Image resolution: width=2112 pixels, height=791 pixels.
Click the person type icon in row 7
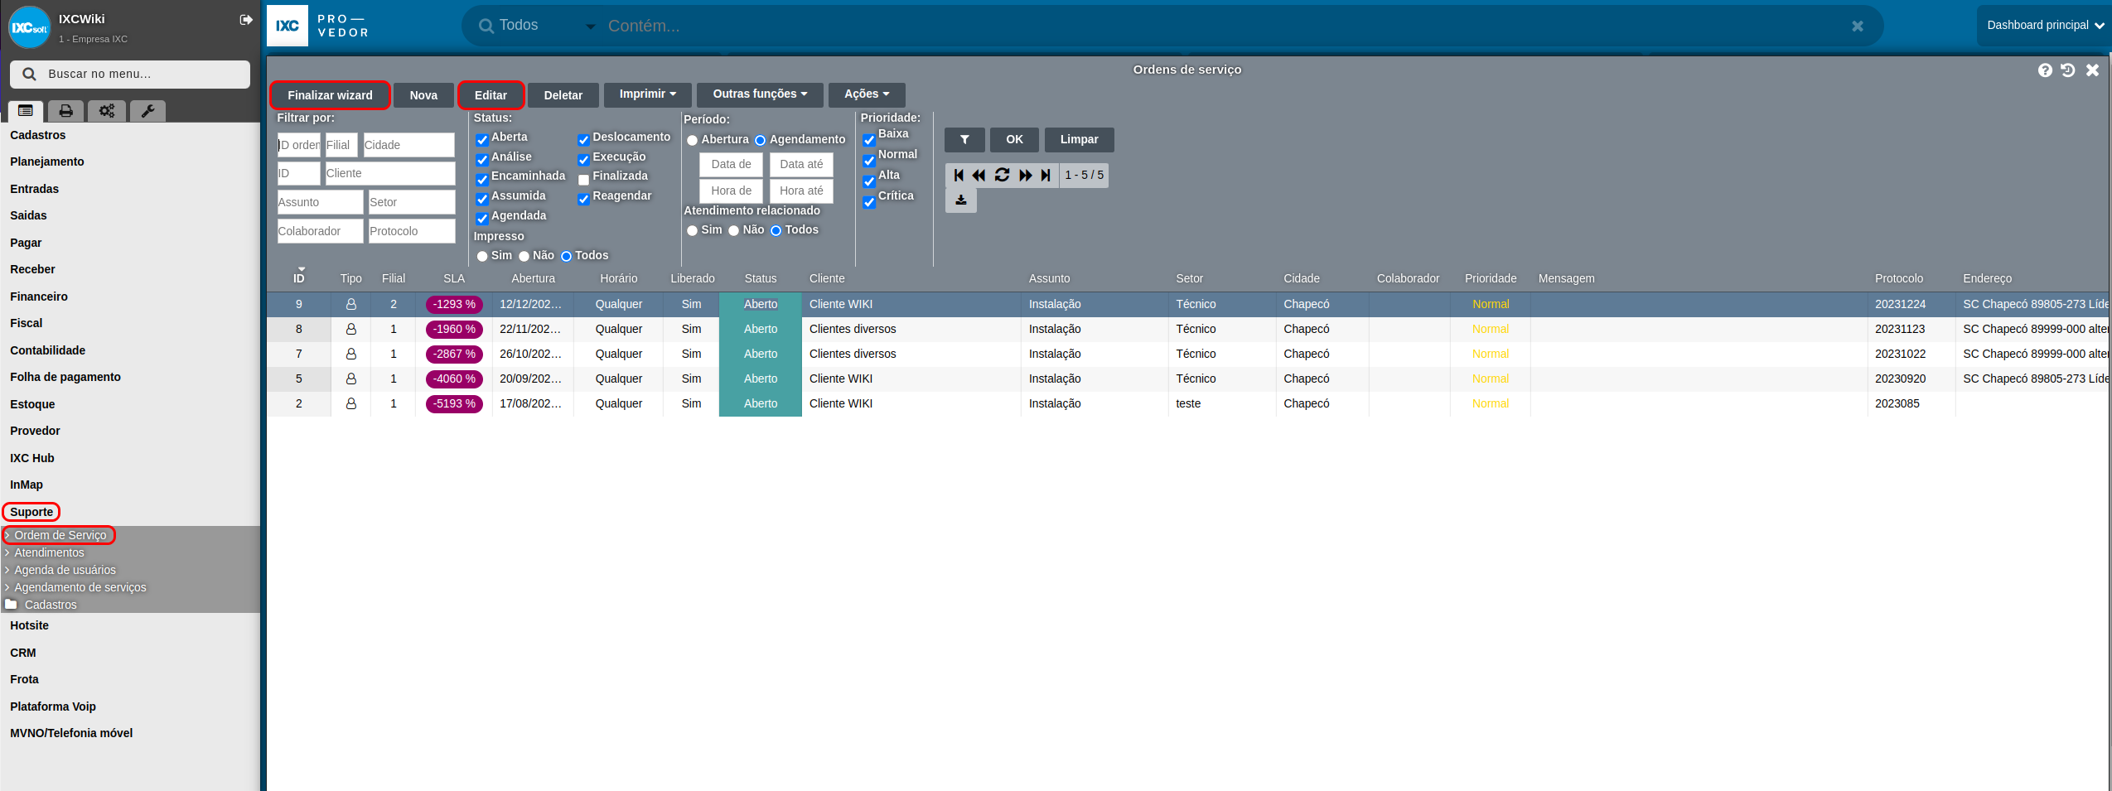351,354
